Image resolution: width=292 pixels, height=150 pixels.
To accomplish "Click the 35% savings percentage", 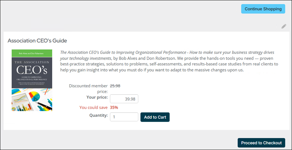I will pyautogui.click(x=113, y=107).
